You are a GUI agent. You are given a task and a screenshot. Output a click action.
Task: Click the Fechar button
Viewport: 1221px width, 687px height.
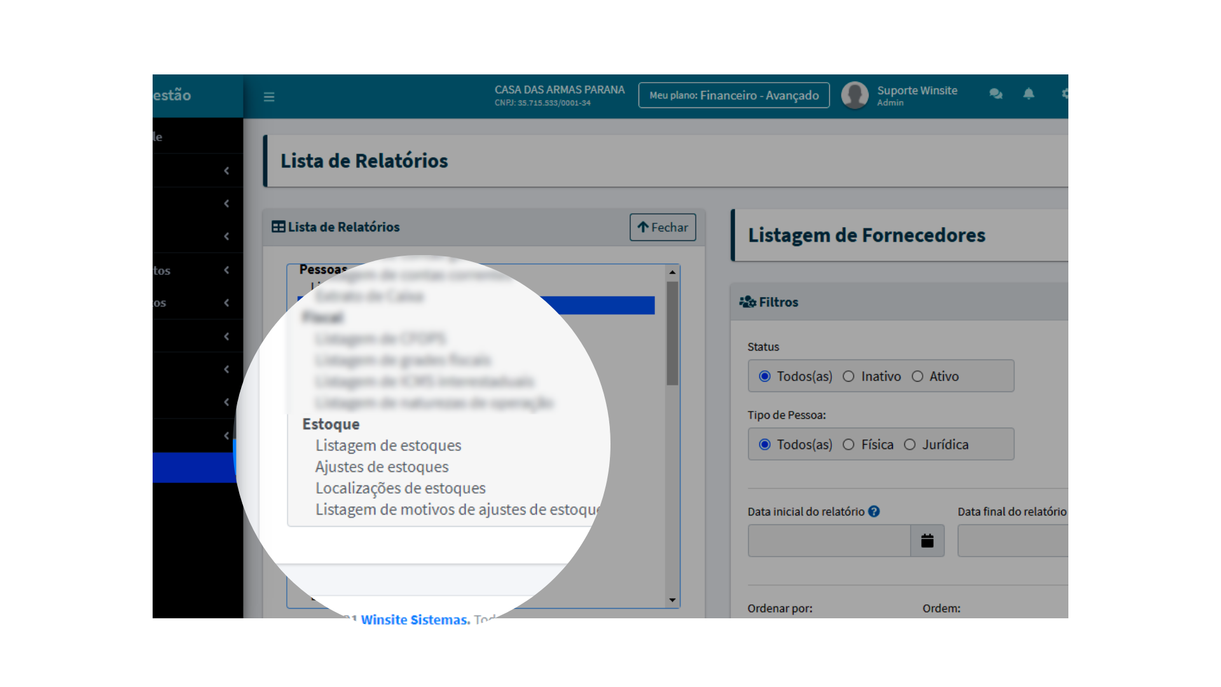pos(663,227)
